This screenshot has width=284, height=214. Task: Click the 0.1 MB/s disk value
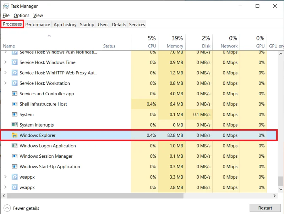[x=202, y=114]
